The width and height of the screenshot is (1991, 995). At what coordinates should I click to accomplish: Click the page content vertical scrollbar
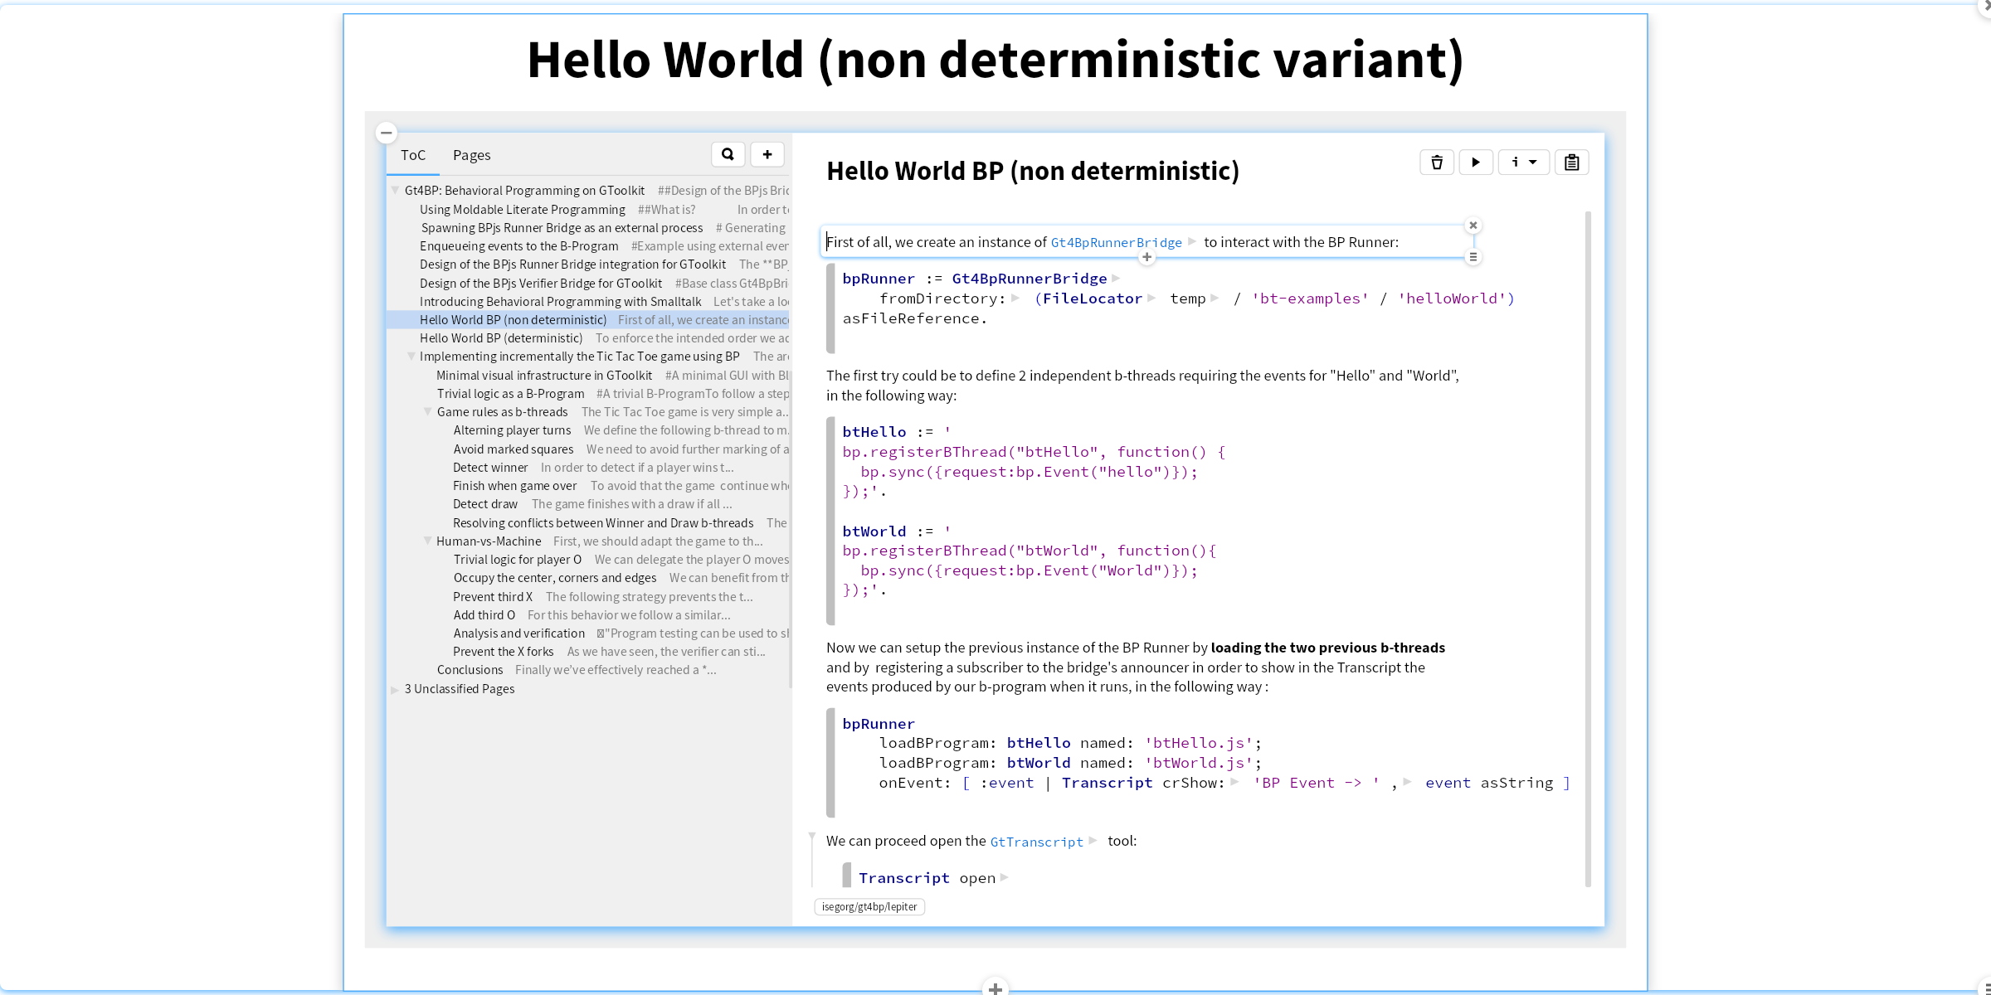[1588, 547]
